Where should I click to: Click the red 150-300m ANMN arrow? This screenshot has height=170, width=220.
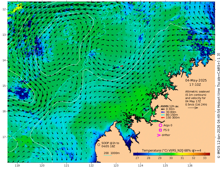162,118
